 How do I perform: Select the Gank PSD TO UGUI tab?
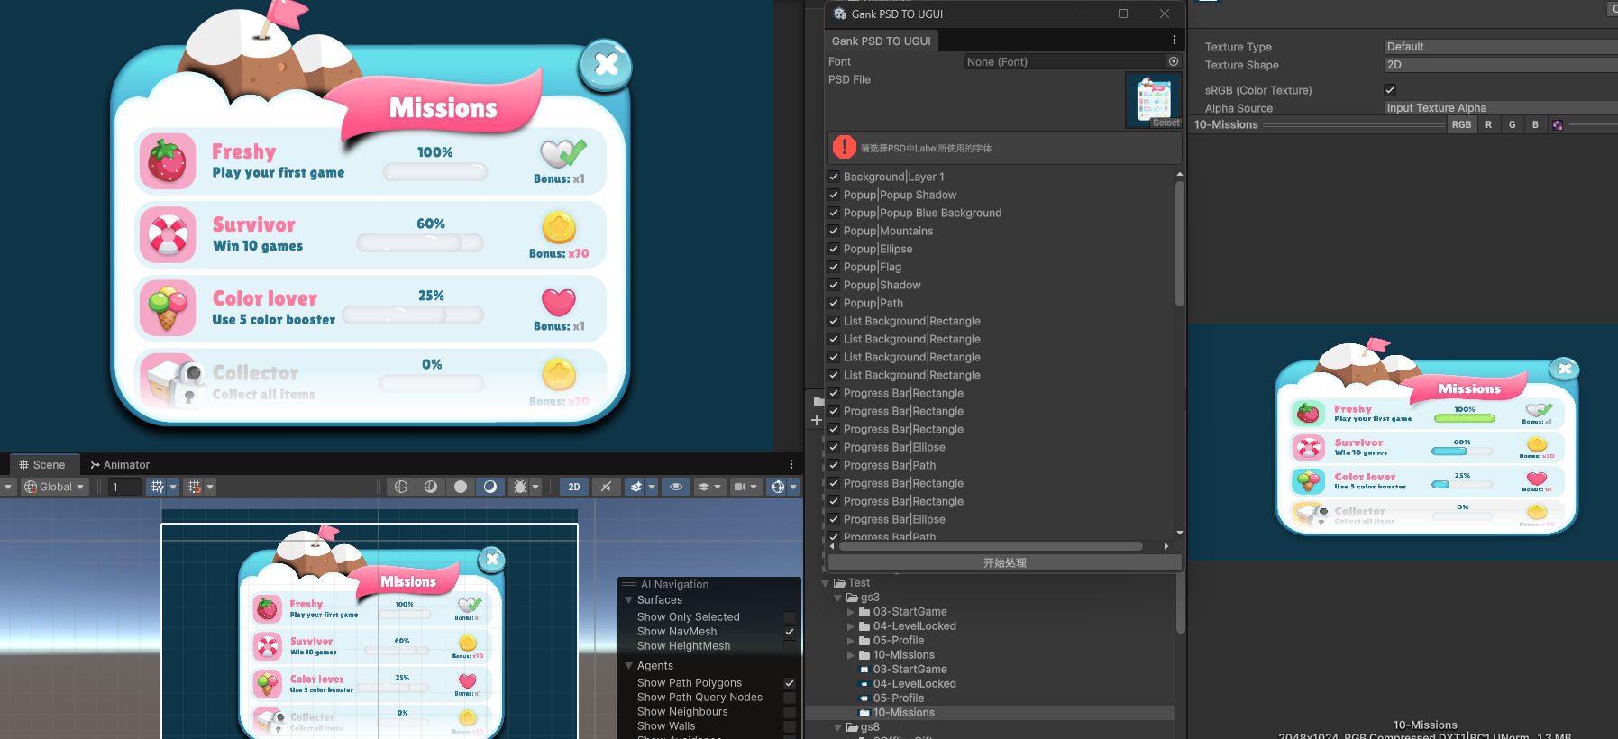point(881,41)
